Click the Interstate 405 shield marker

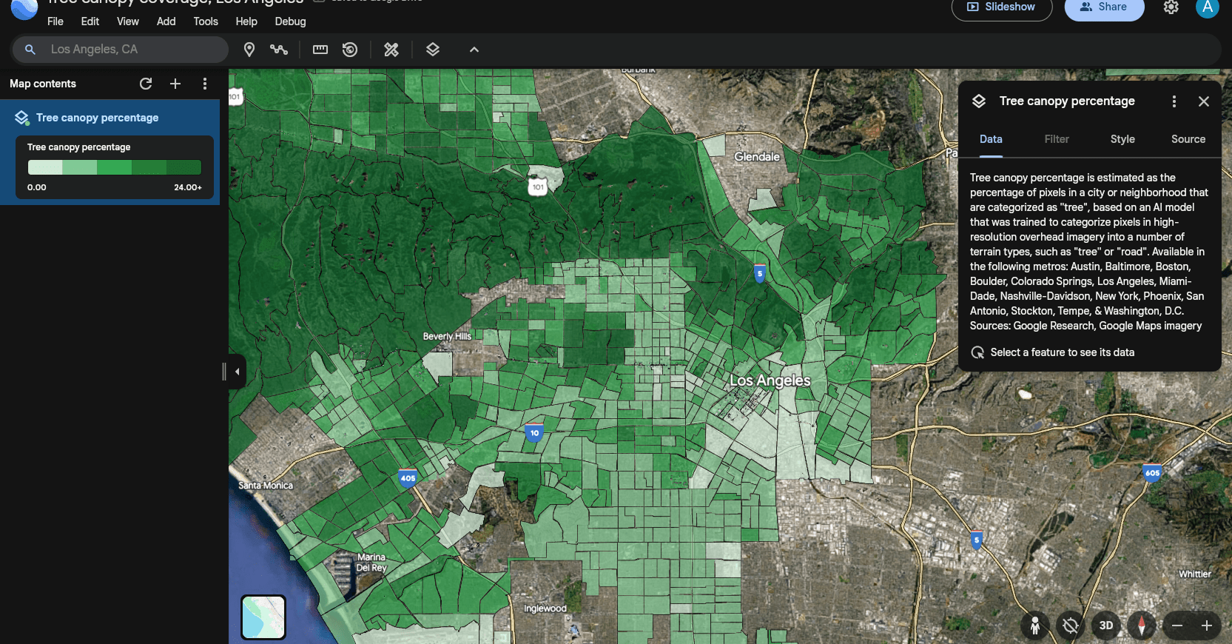(408, 477)
